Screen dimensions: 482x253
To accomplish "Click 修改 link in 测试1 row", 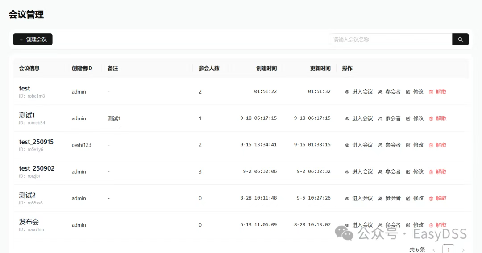I will (x=418, y=118).
